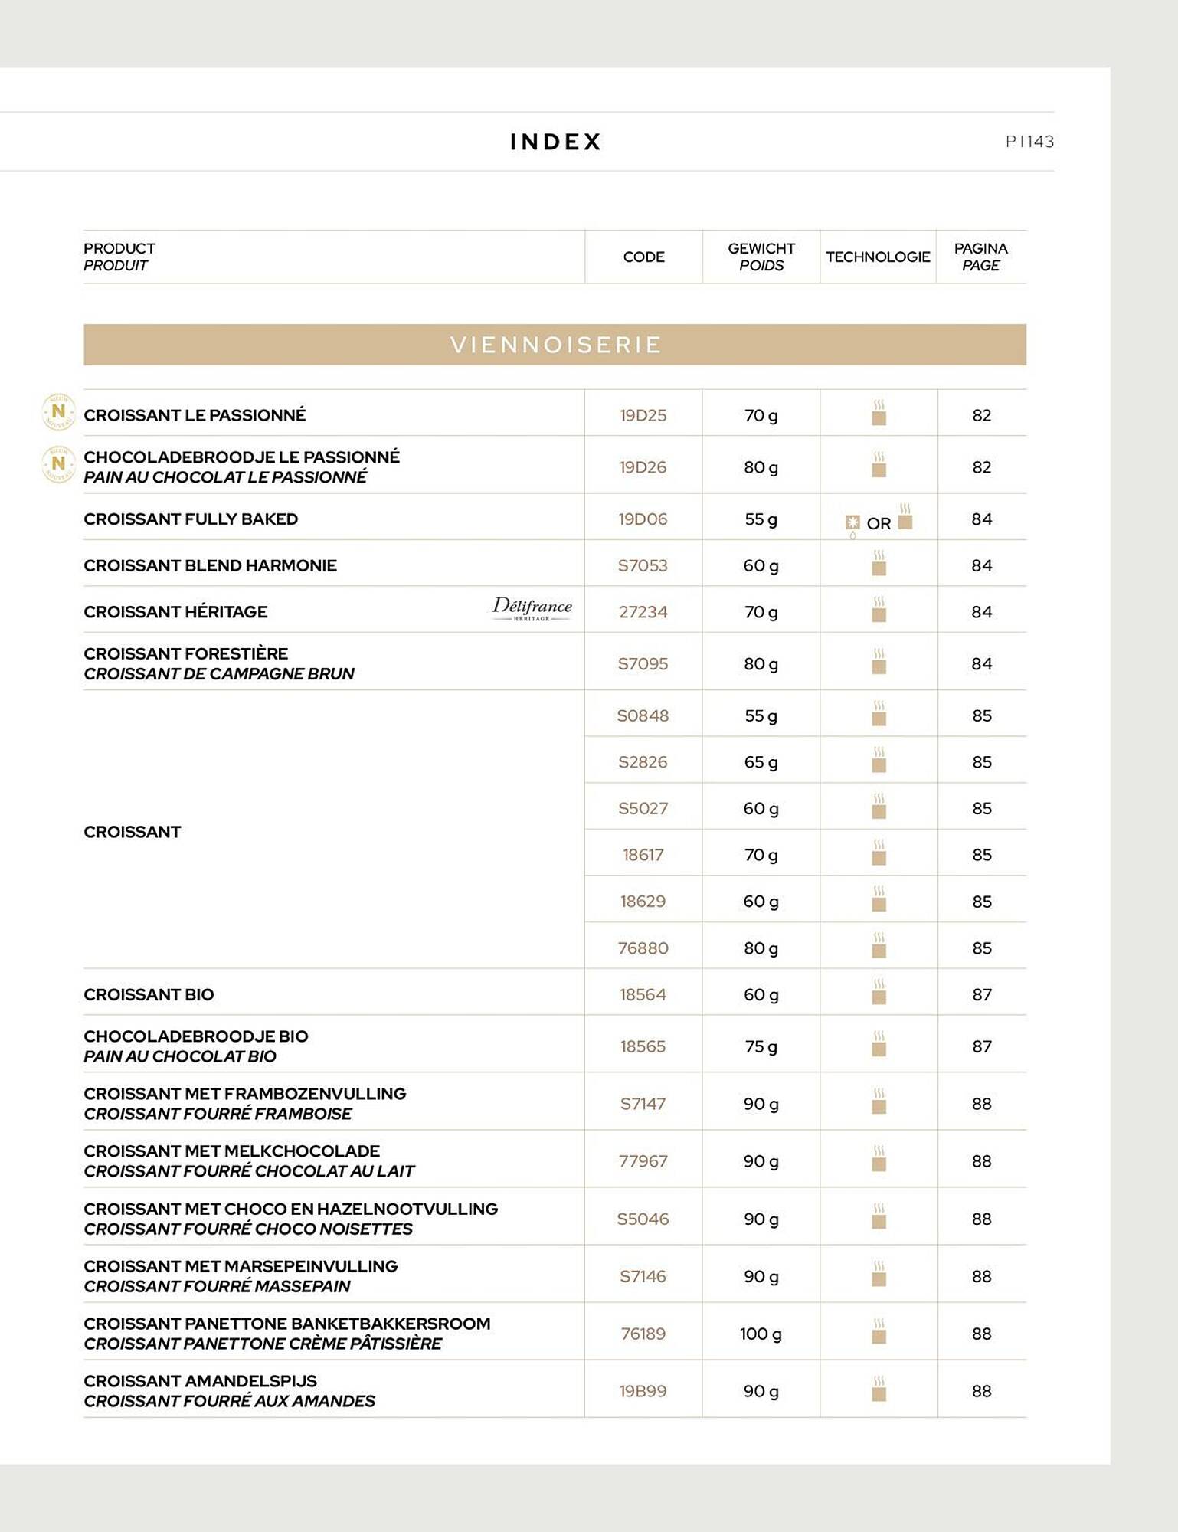Click the 75 g weight value

(761, 1047)
